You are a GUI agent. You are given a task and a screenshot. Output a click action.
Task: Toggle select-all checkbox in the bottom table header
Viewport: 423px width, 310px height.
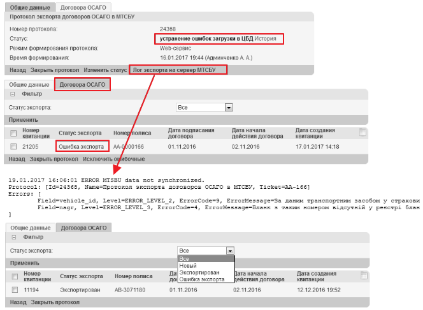coord(15,276)
